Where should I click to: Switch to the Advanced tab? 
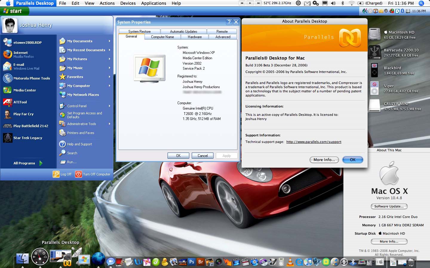coord(223,37)
